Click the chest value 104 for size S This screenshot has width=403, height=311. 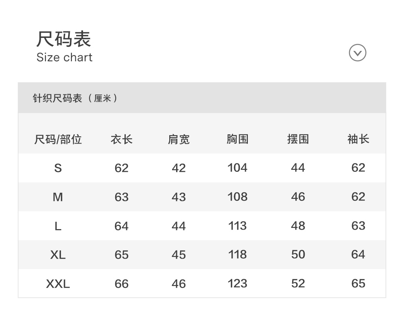(x=237, y=168)
